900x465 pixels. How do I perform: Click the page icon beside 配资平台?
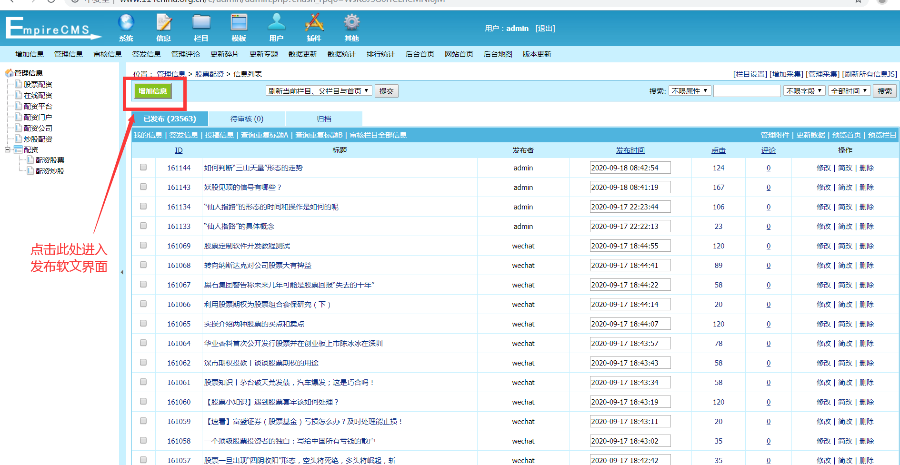coord(19,106)
